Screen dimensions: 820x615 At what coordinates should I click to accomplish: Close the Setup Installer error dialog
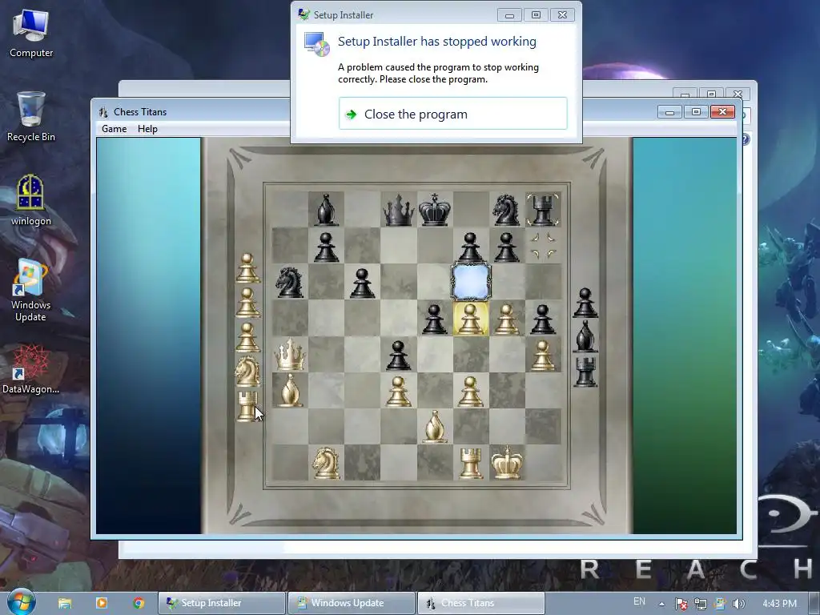click(562, 15)
